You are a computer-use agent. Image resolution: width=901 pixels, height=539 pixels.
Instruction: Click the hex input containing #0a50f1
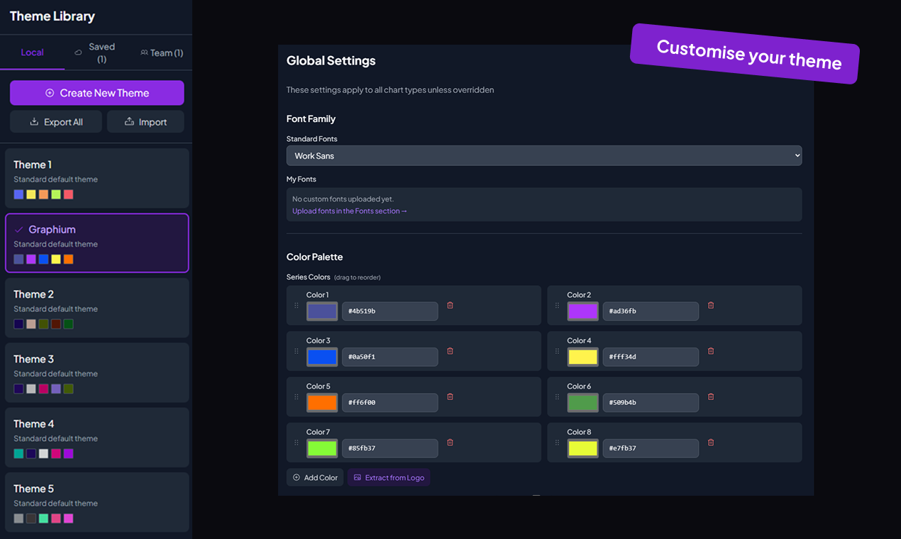pyautogui.click(x=389, y=357)
